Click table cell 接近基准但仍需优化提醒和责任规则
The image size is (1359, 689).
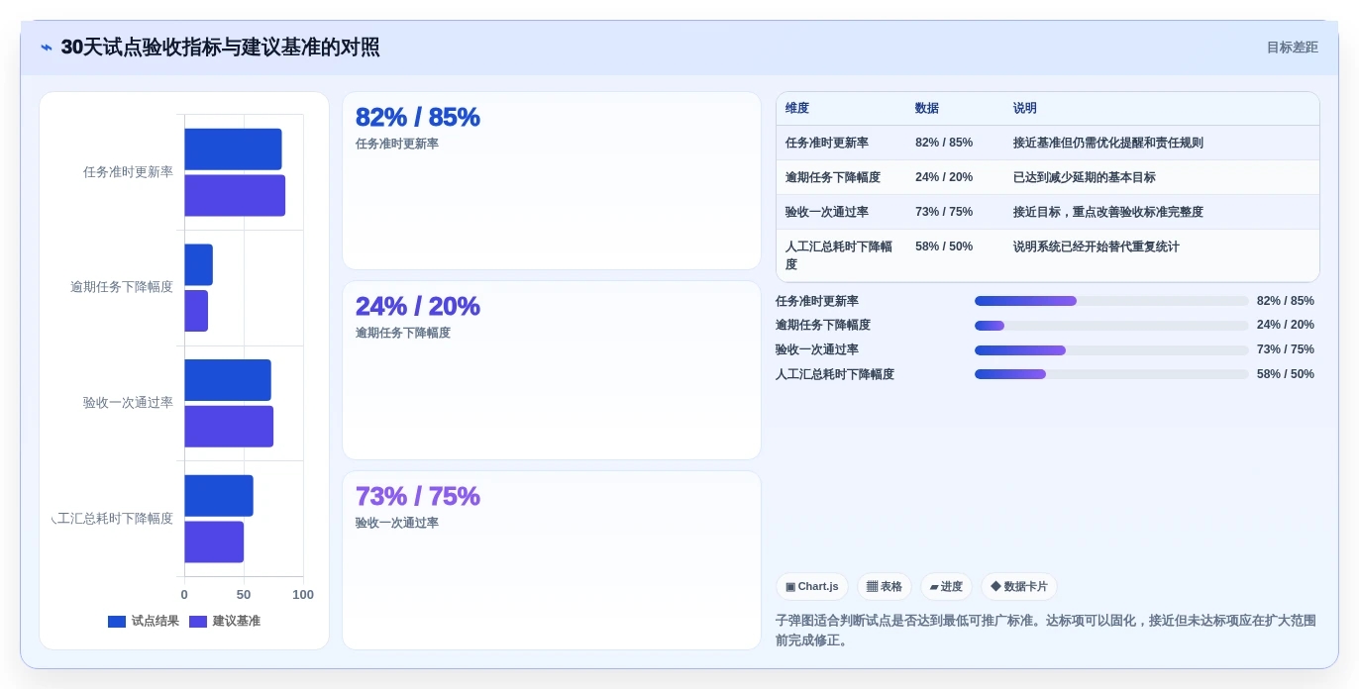(1108, 143)
